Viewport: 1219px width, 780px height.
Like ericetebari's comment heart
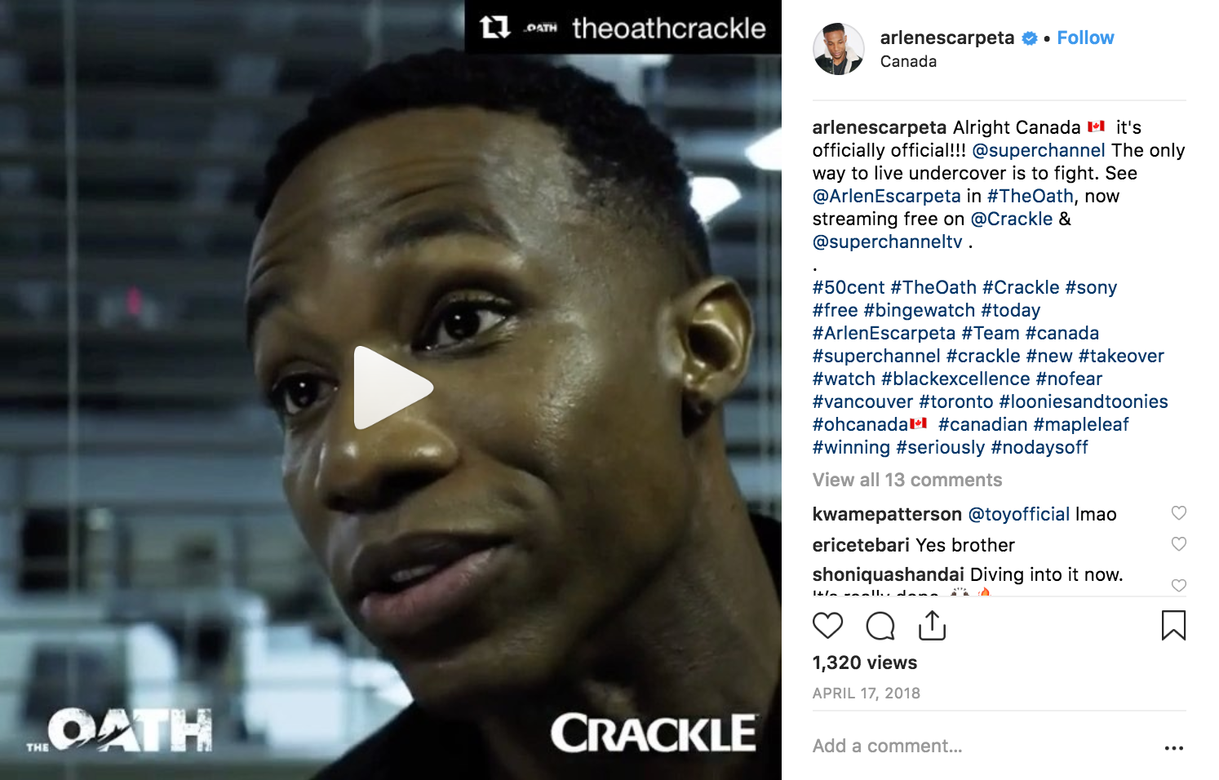click(x=1179, y=544)
